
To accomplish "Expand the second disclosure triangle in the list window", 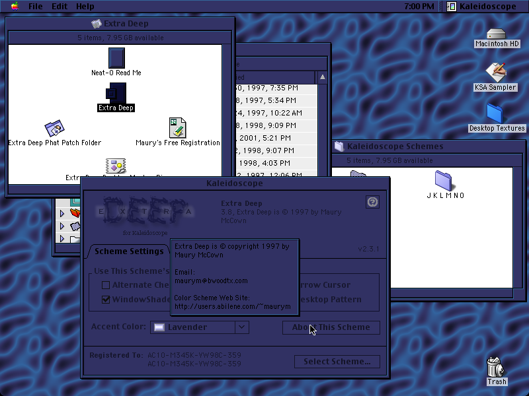I will click(x=62, y=226).
